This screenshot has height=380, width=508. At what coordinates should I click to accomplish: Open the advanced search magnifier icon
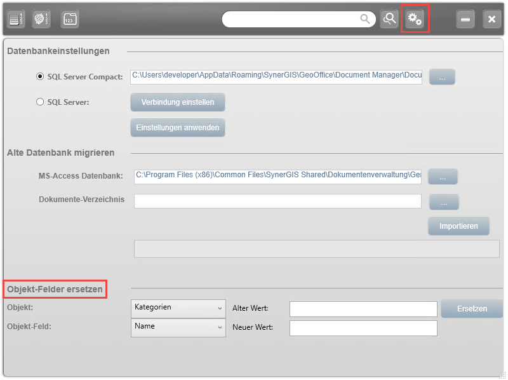[389, 19]
